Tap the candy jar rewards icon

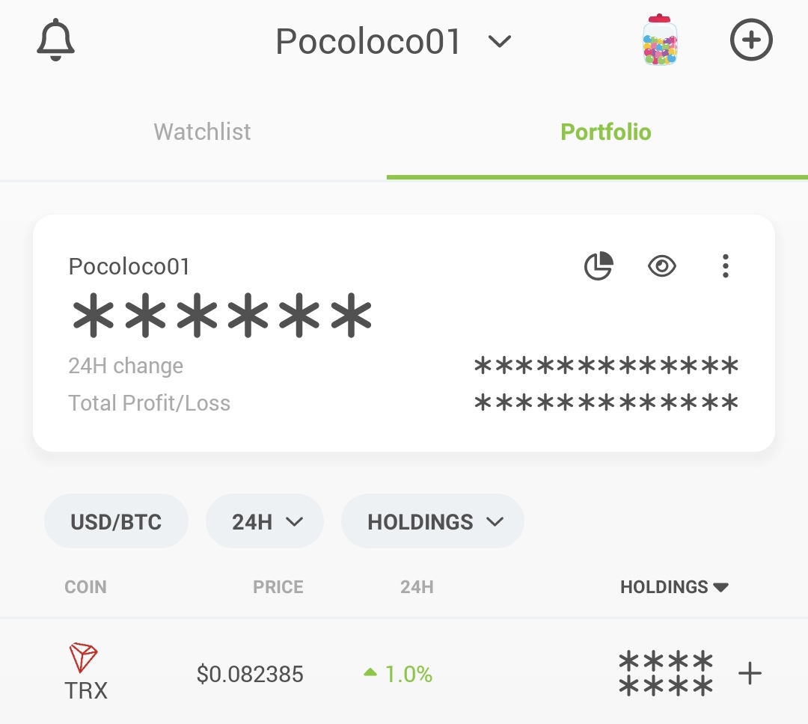point(660,40)
